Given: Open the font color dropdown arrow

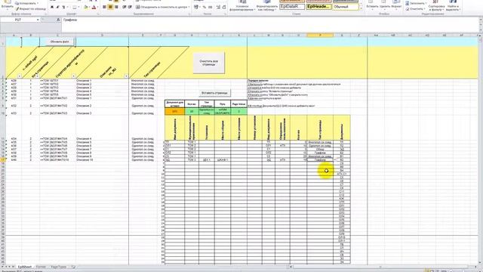Looking at the screenshot, I should [x=98, y=7].
